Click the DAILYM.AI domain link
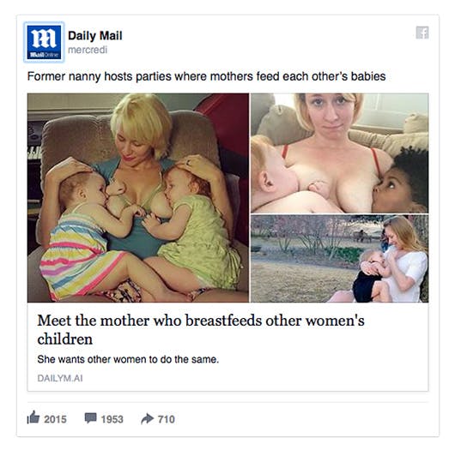455x450 pixels. pyautogui.click(x=60, y=379)
